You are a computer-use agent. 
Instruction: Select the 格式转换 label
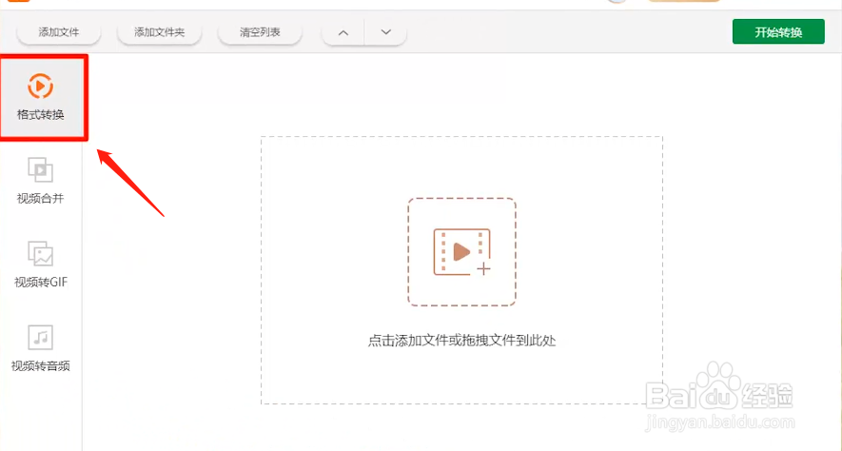point(40,114)
